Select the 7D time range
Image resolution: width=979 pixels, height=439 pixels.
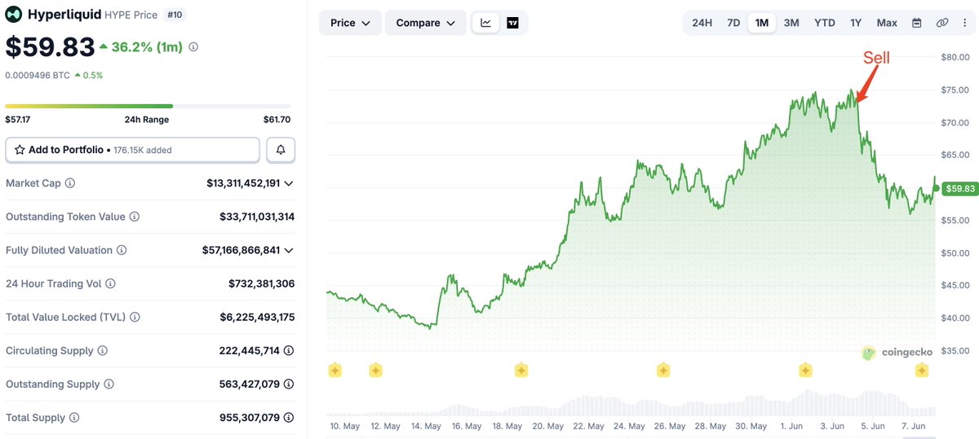[x=733, y=23]
